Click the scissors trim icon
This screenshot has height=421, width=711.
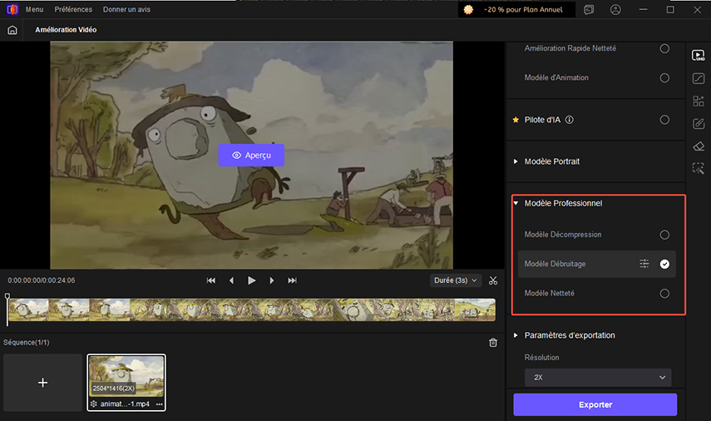click(493, 280)
